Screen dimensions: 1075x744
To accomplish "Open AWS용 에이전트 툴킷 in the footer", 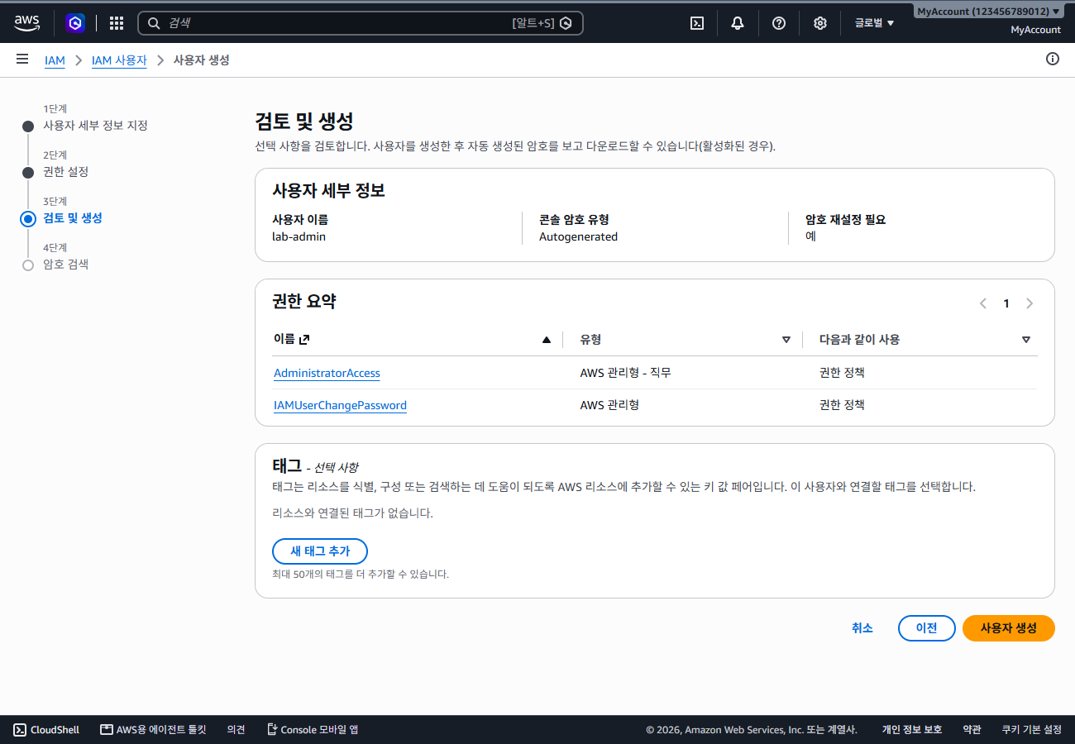I will [x=153, y=730].
